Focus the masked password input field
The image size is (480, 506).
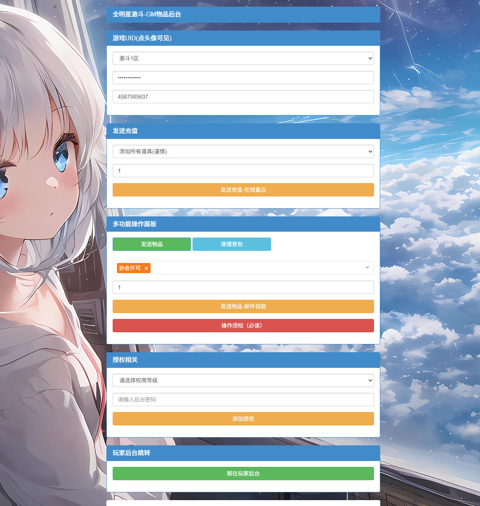point(243,77)
